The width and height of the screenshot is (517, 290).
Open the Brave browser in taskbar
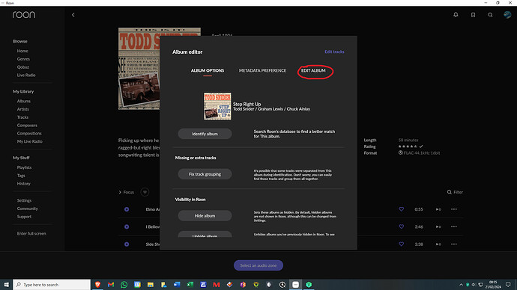[97, 285]
